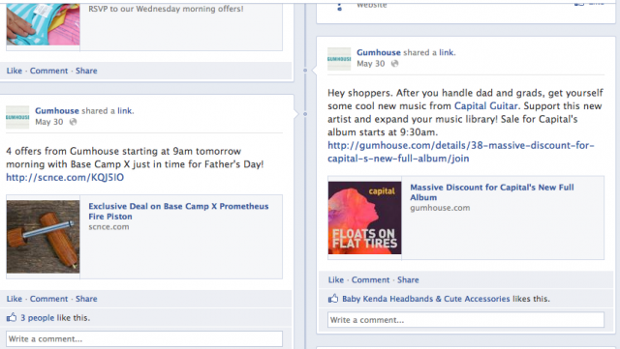The height and width of the screenshot is (349, 620).
Task: Open the Capital Guitar page link
Action: (485, 105)
